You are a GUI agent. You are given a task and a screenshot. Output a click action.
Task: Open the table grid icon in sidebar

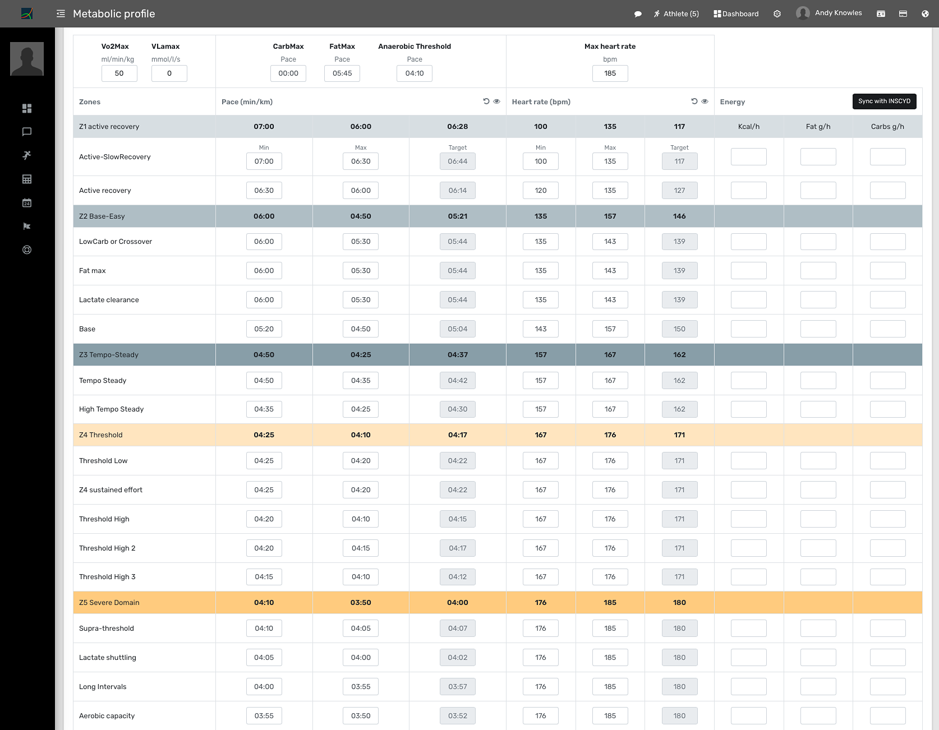27,179
